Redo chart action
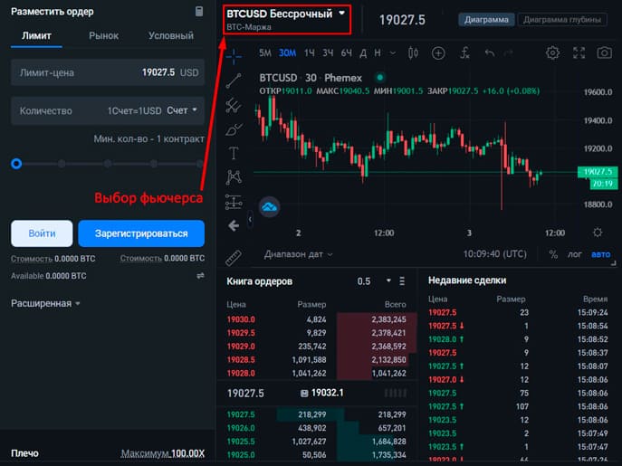The image size is (622, 466). pos(509,52)
